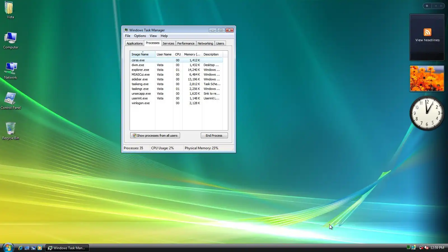Select the dwm.exe process row
Viewport: 448px width, 252px height.
176,65
